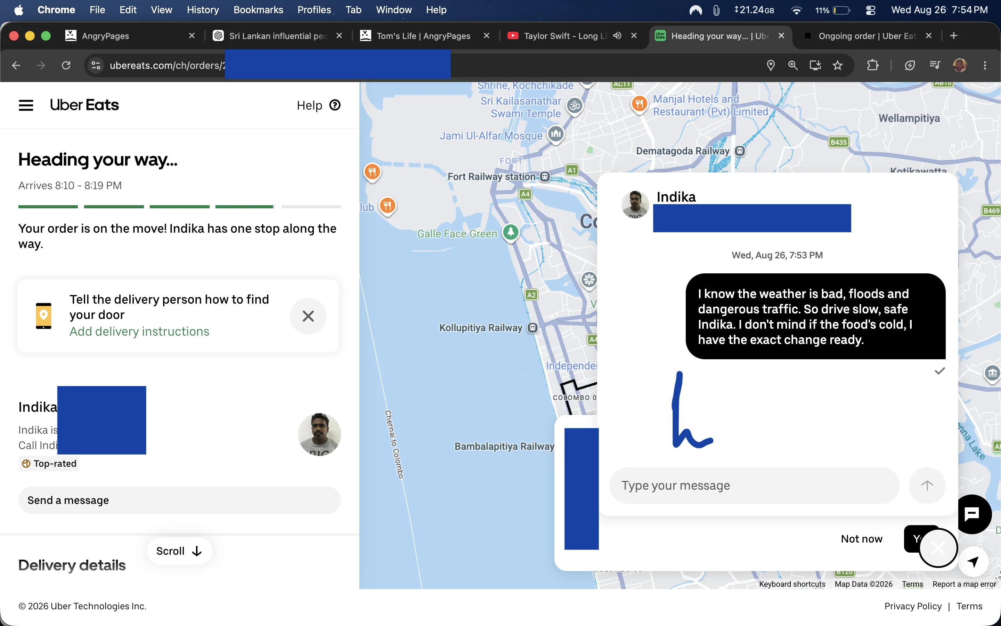This screenshot has width=1001, height=626.
Task: Click the Top-rated badge
Action: 49,464
